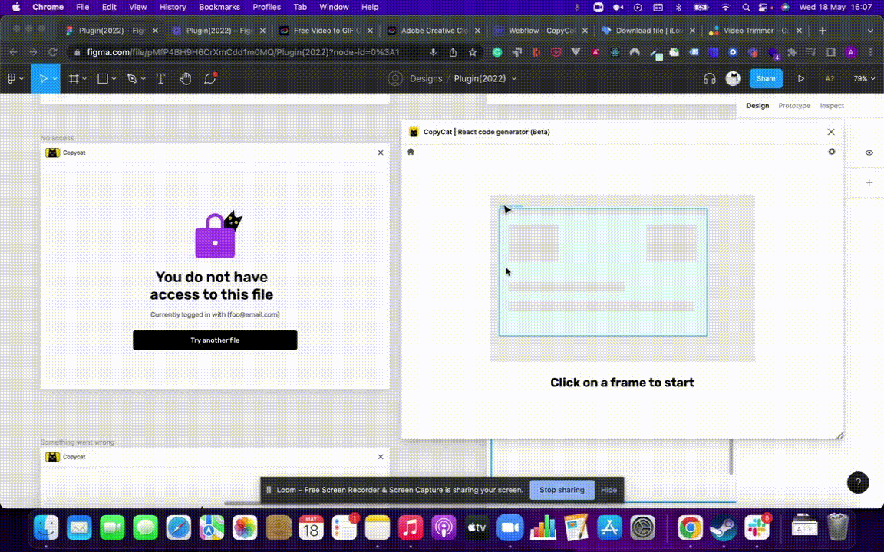Image resolution: width=884 pixels, height=552 pixels.
Task: Bookmark this page with star icon
Action: pos(473,52)
